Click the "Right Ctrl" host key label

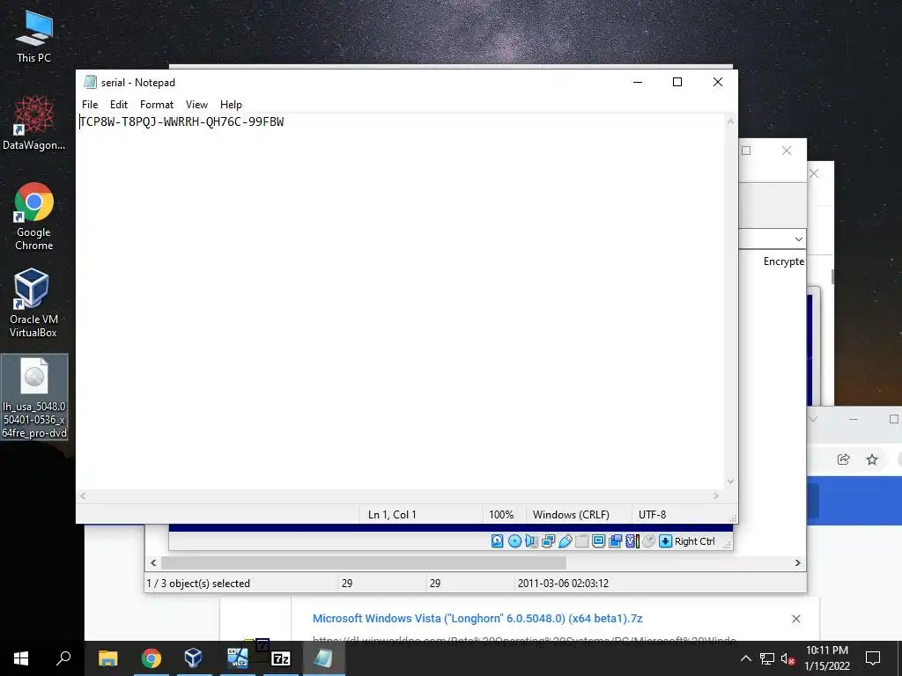pos(695,541)
